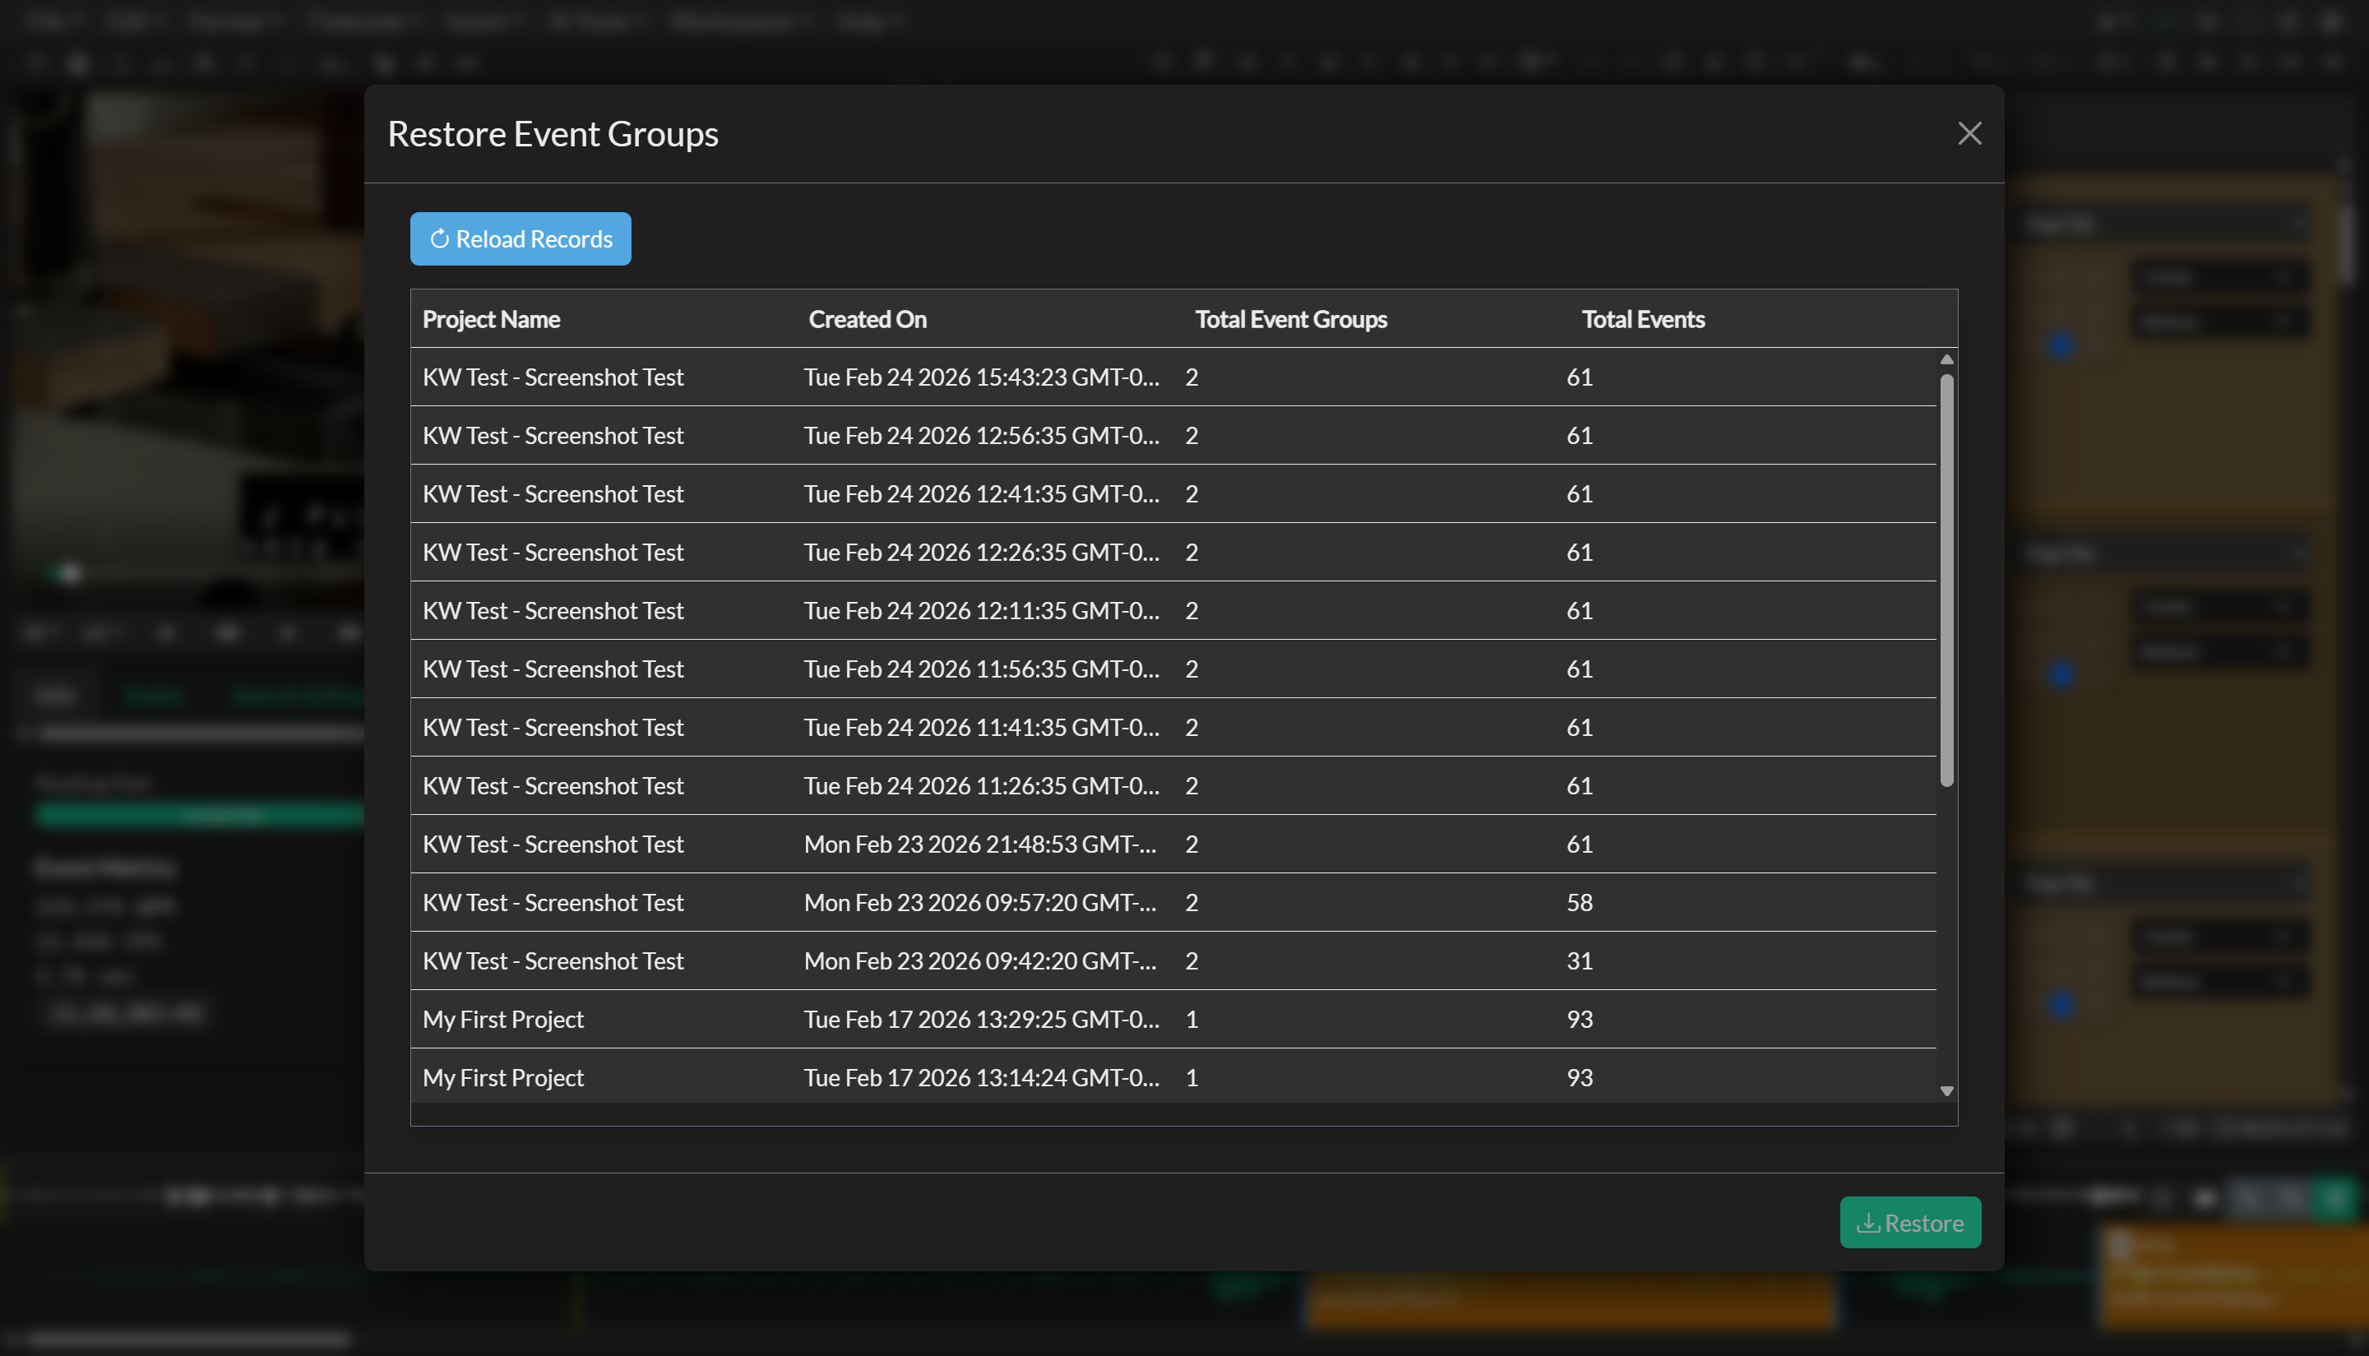Click the Total Events column header
2369x1356 pixels.
[1643, 318]
